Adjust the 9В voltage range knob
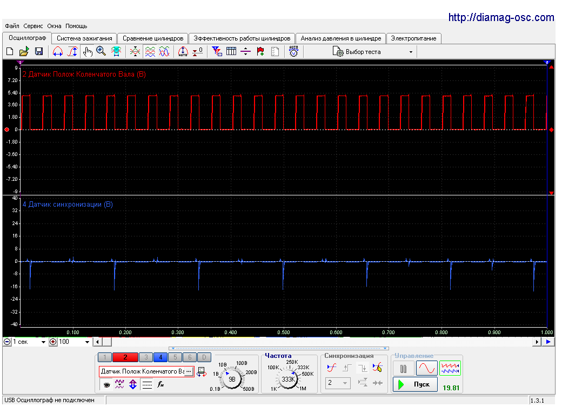 (232, 379)
